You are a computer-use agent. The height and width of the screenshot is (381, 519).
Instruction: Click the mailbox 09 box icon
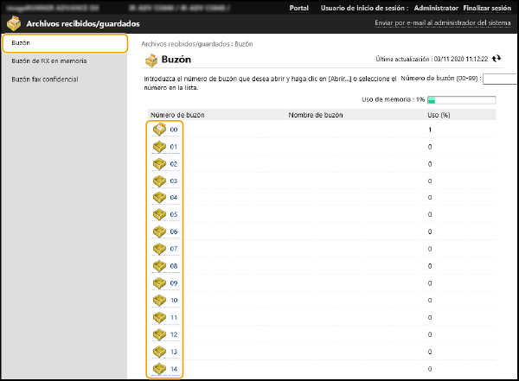pos(159,283)
